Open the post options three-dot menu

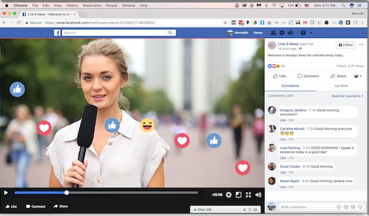click(361, 45)
